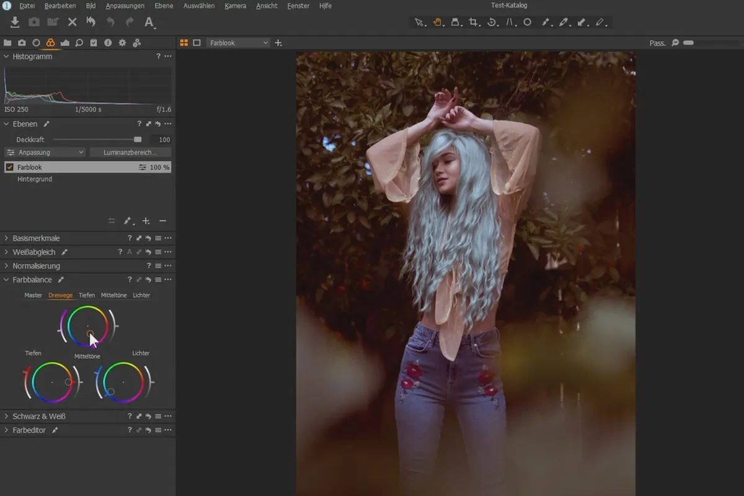The height and width of the screenshot is (496, 744).
Task: Click the Redo arrow in the top toolbar
Action: pos(130,22)
